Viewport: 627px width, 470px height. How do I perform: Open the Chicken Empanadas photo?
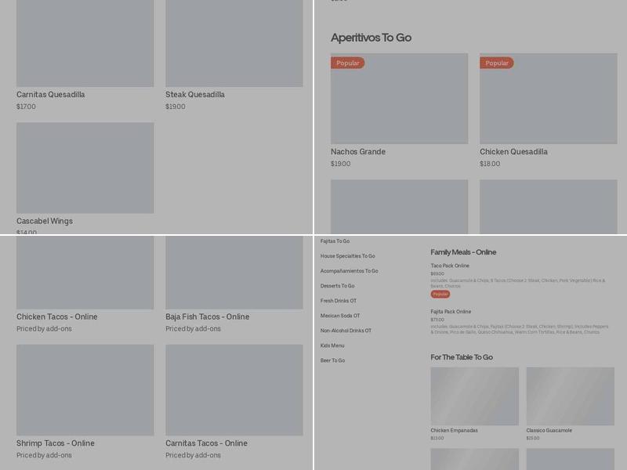pos(474,396)
